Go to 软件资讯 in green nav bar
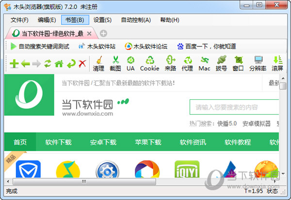The width and height of the screenshot is (291, 200). coord(193,142)
